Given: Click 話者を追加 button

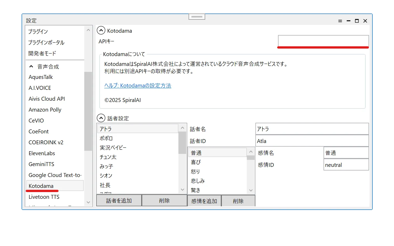Looking at the screenshot, I should click(119, 201).
